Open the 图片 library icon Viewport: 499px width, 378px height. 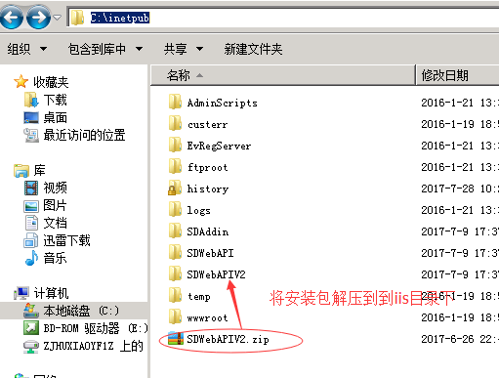pos(31,206)
